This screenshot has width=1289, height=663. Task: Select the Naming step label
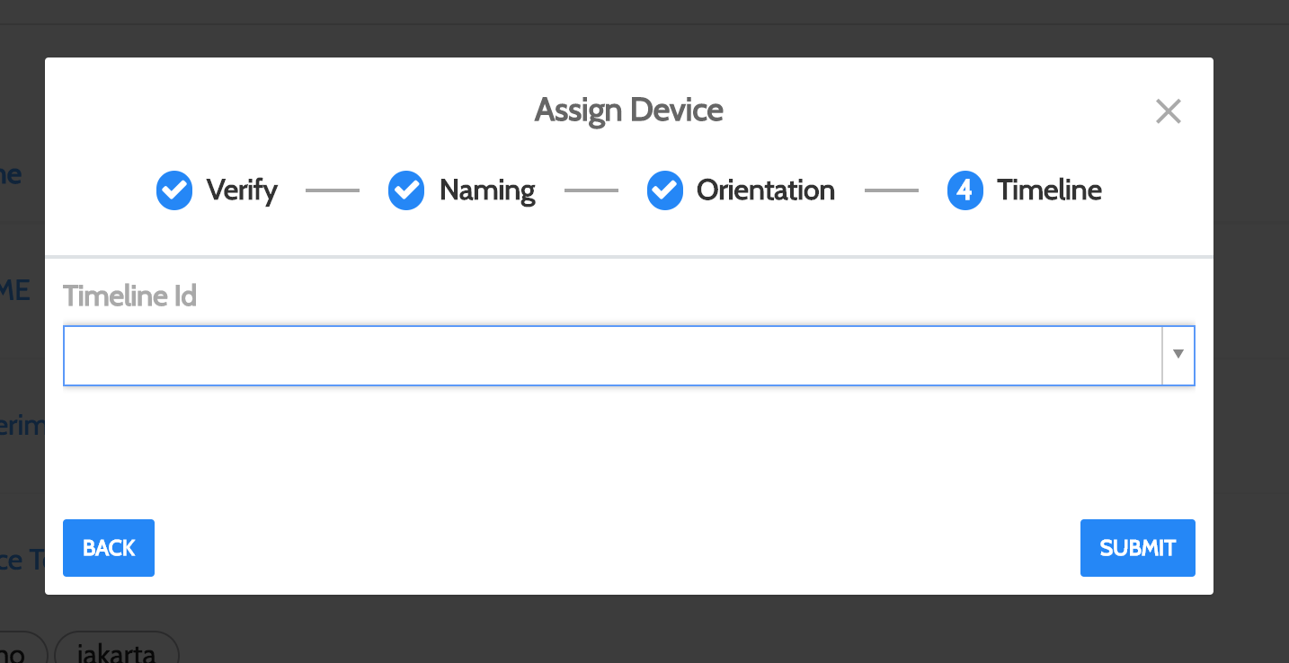487,190
